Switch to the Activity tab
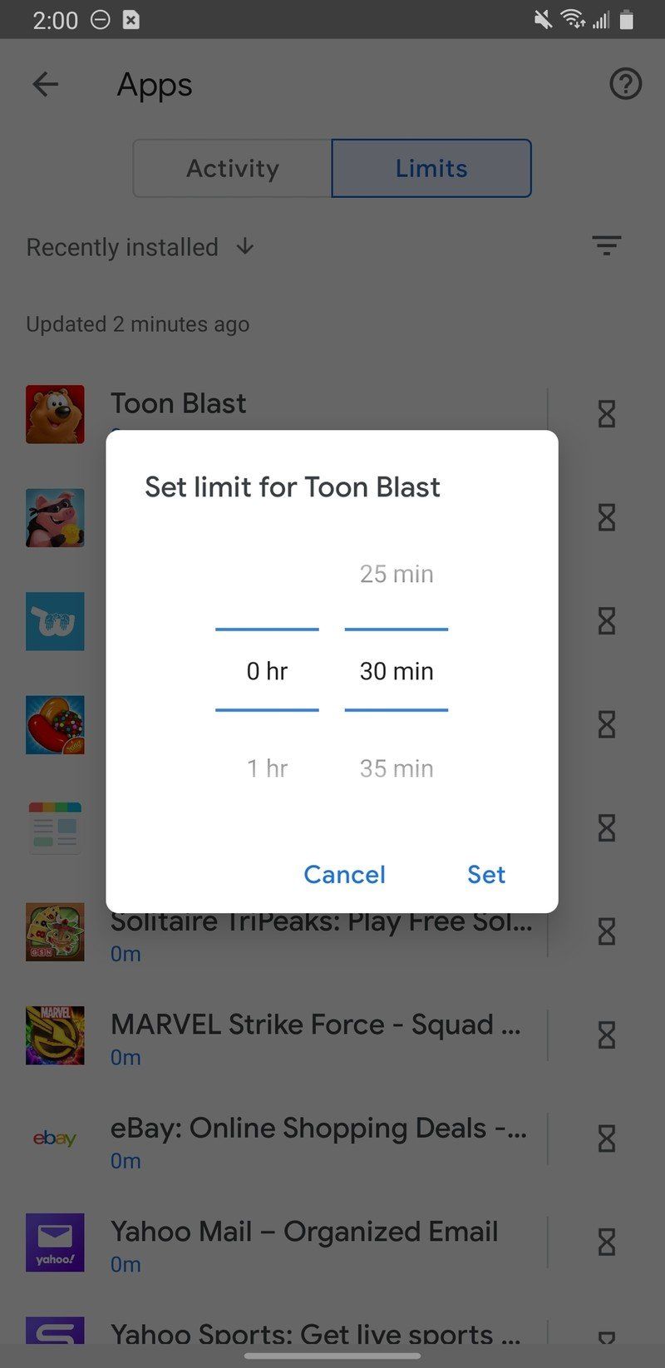 pyautogui.click(x=232, y=168)
